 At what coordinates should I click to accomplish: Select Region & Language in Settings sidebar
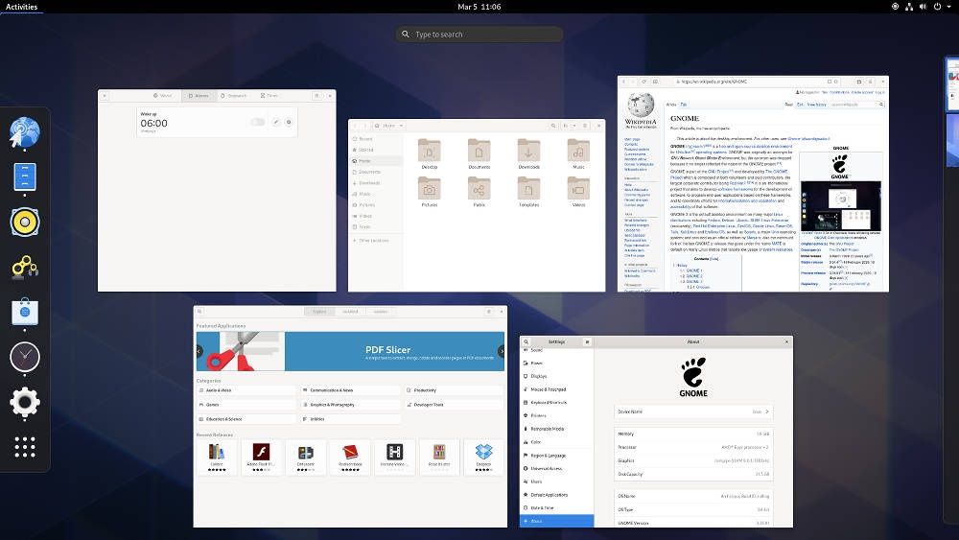(x=556, y=456)
